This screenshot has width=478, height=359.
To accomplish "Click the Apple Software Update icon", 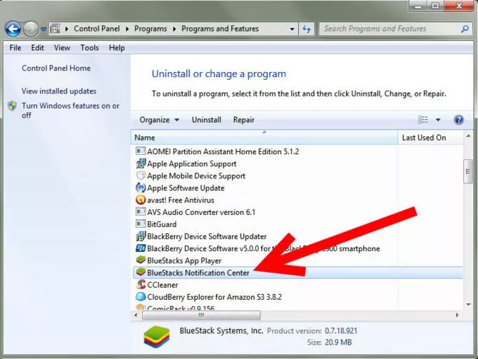I will pos(141,188).
